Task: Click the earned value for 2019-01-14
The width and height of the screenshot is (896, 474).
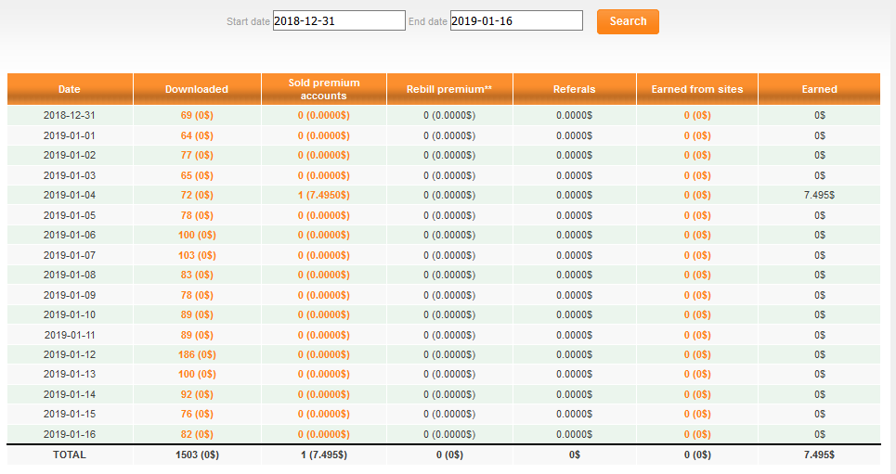Action: [820, 394]
